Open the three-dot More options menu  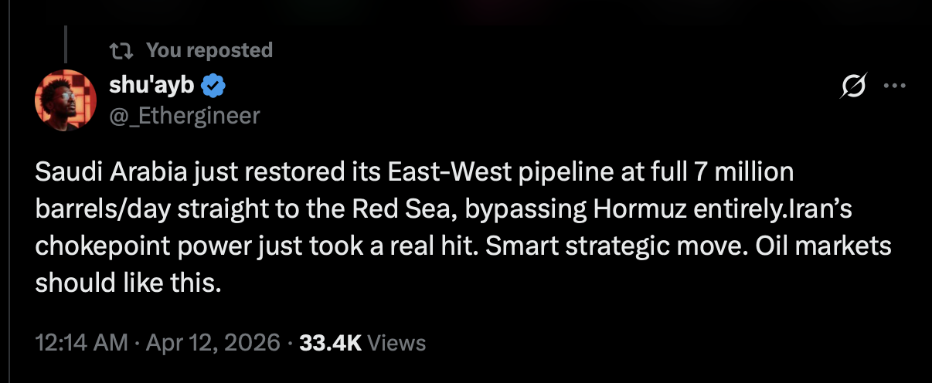tap(893, 86)
